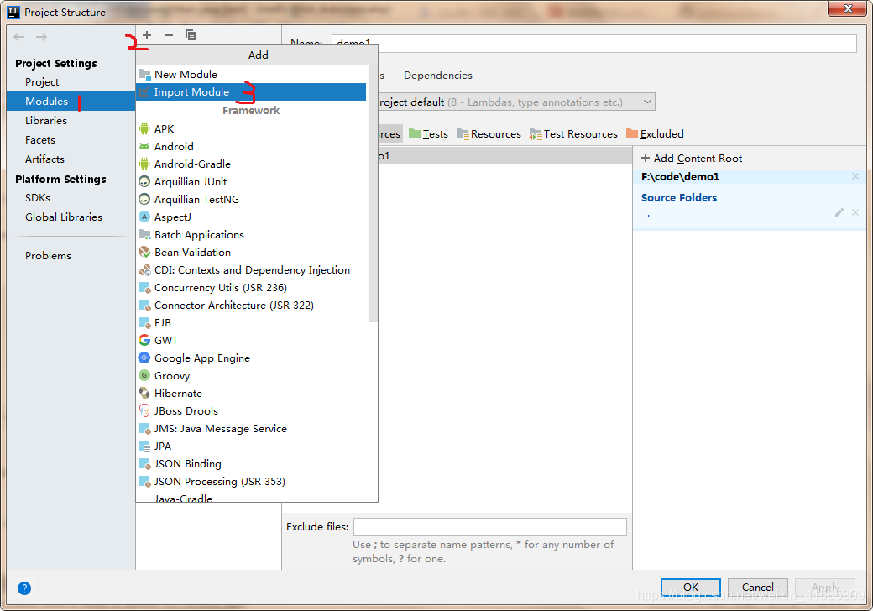Click the JSON Processing (JSR 353) icon
This screenshot has height=611, width=873.
[x=144, y=482]
